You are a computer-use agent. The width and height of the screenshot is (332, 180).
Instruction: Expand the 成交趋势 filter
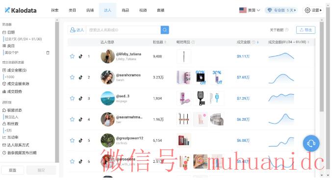tap(12, 92)
